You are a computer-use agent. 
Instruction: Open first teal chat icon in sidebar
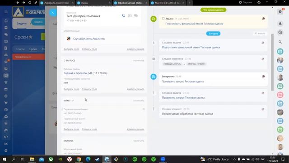click(x=280, y=51)
